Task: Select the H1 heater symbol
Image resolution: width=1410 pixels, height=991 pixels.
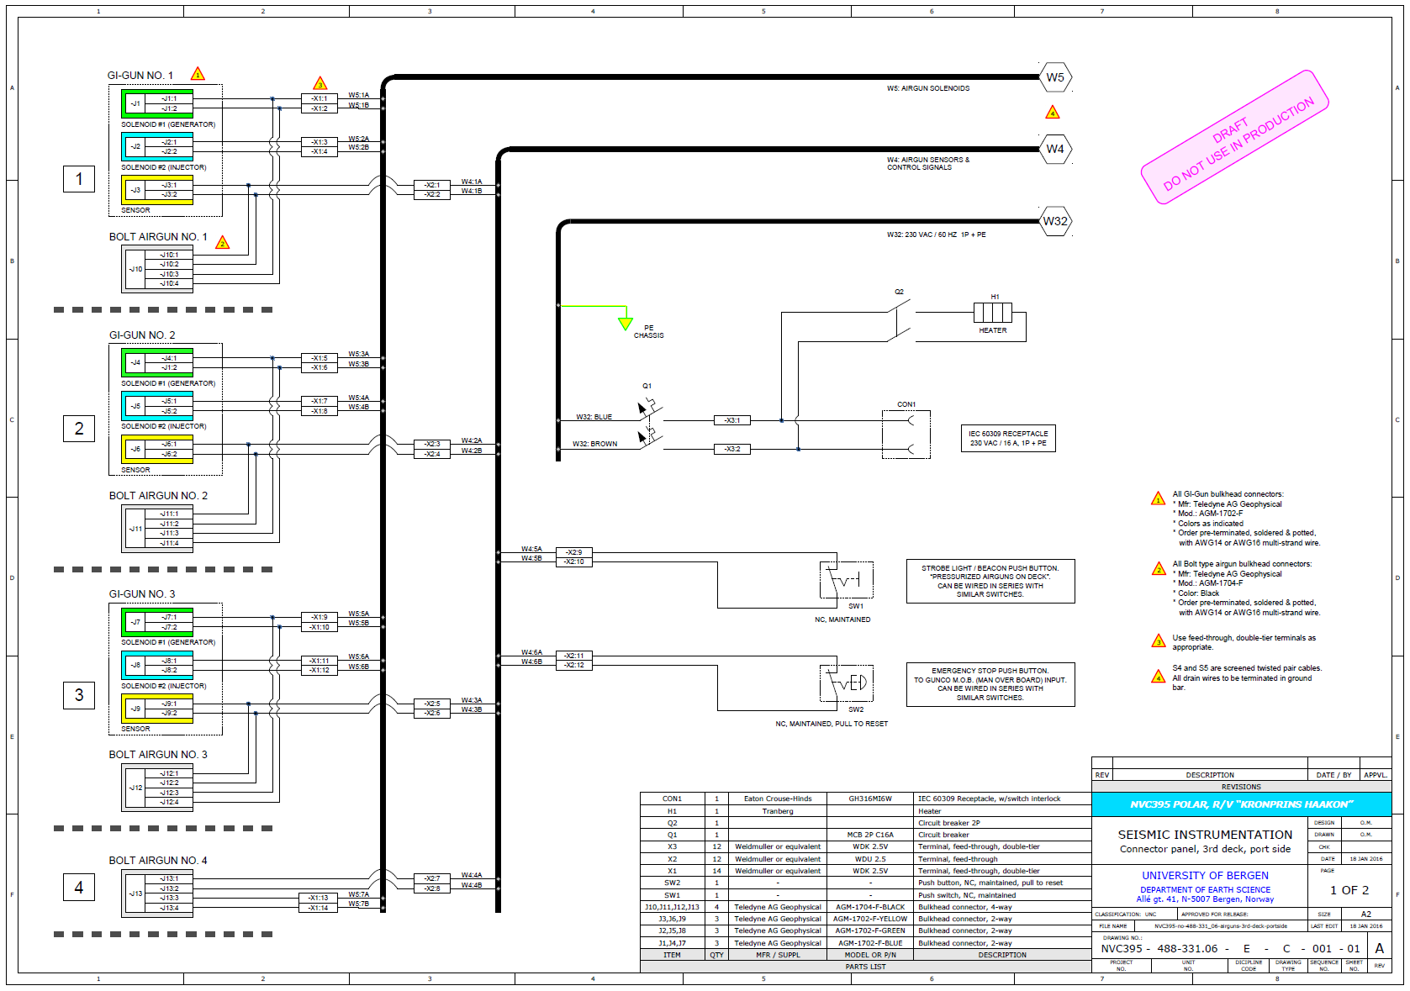Action: 993,313
